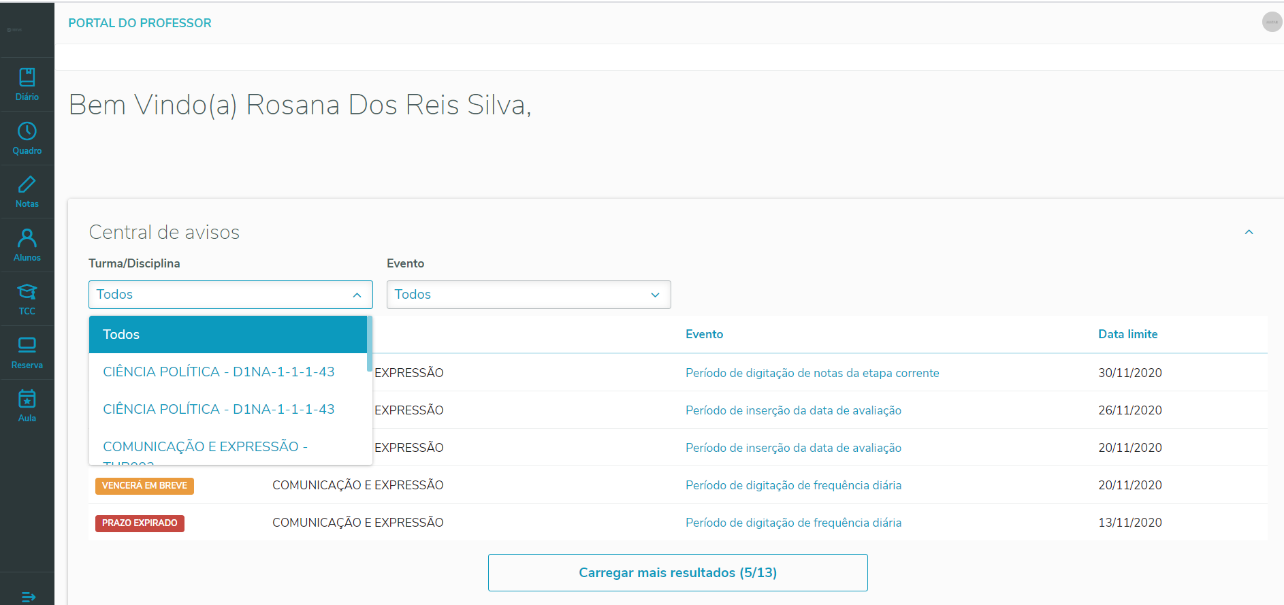Click the dropdown list scrollbar
This screenshot has height=605, width=1284.
[369, 344]
